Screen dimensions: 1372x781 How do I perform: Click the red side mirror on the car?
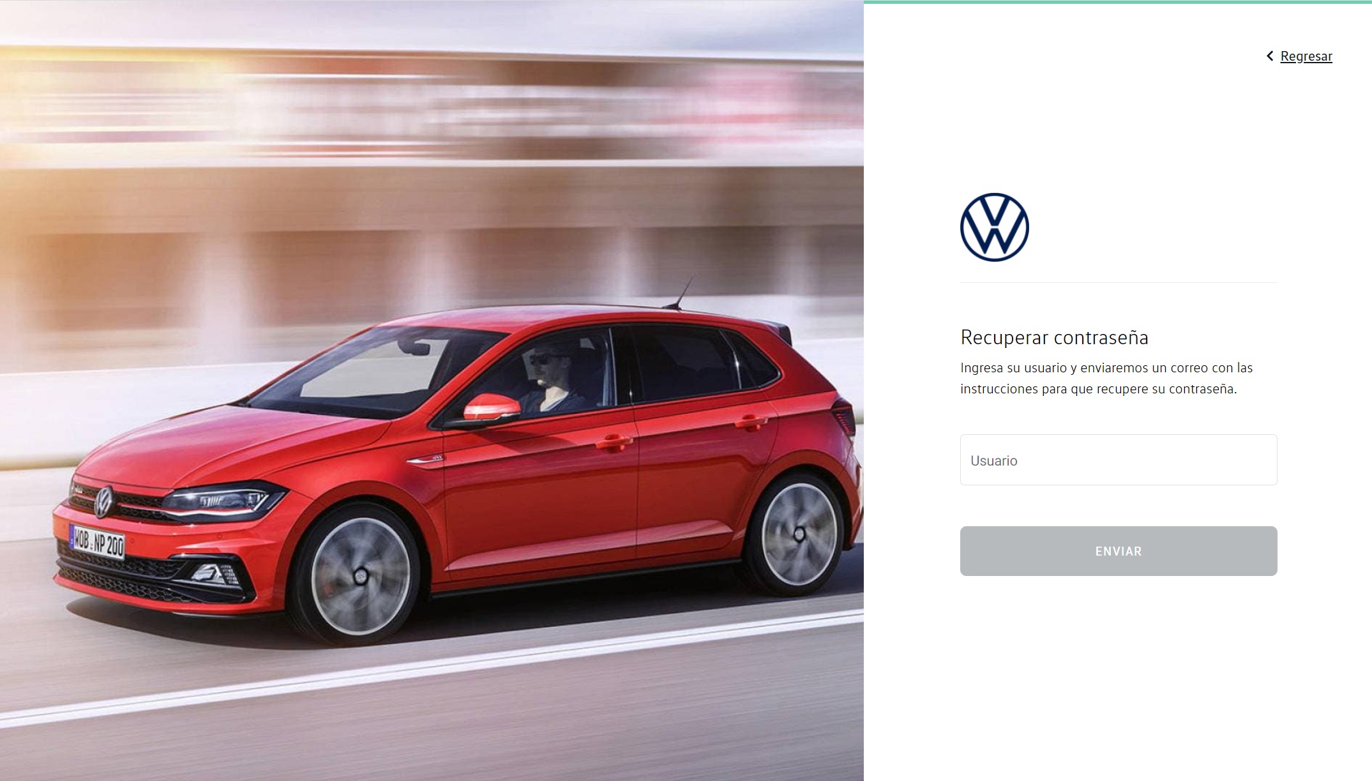click(491, 407)
